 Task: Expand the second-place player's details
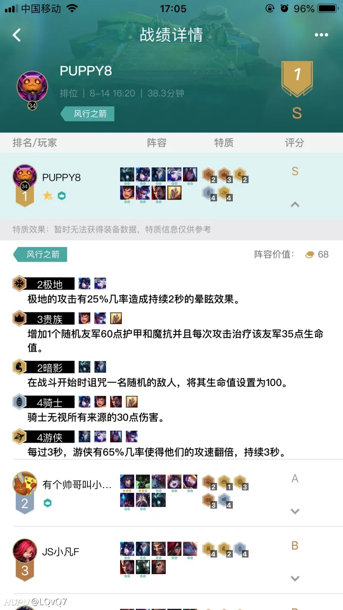tap(295, 511)
